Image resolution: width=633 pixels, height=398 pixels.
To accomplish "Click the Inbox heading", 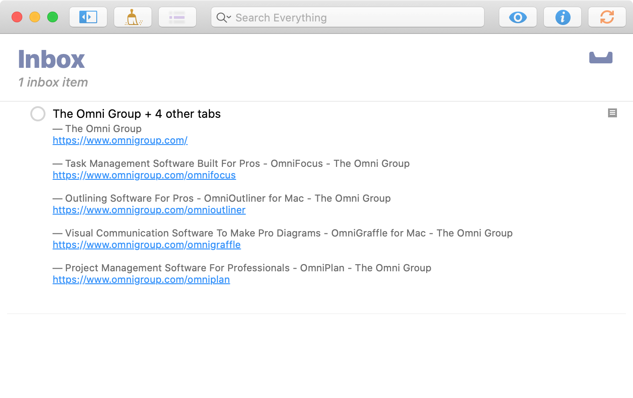I will [51, 59].
